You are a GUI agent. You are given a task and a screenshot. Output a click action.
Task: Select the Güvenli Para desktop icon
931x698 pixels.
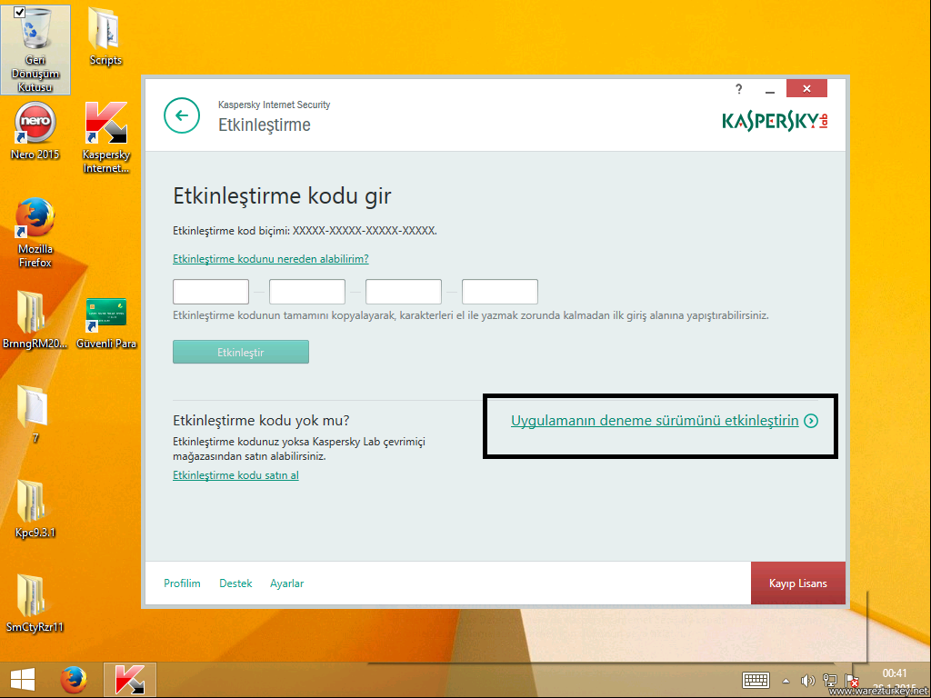[106, 314]
